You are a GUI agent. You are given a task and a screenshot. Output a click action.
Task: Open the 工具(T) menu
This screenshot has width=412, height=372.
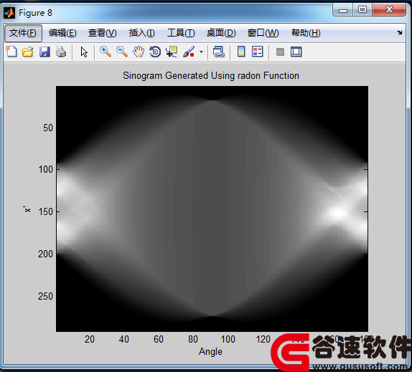click(x=181, y=33)
